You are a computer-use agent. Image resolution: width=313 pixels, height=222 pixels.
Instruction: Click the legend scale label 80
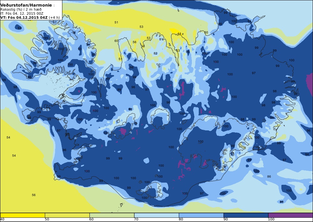(x=181, y=219)
